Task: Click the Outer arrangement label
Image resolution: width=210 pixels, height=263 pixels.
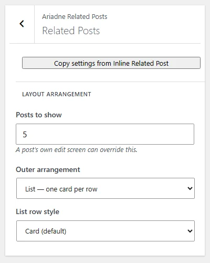Action: [x=48, y=170]
